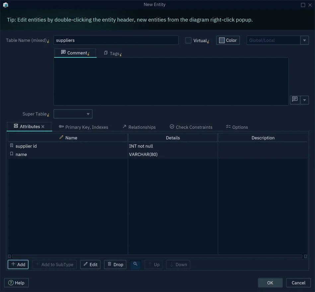Click the info icon on Comment tab
Image resolution: width=315 pixels, height=292 pixels.
88,54
